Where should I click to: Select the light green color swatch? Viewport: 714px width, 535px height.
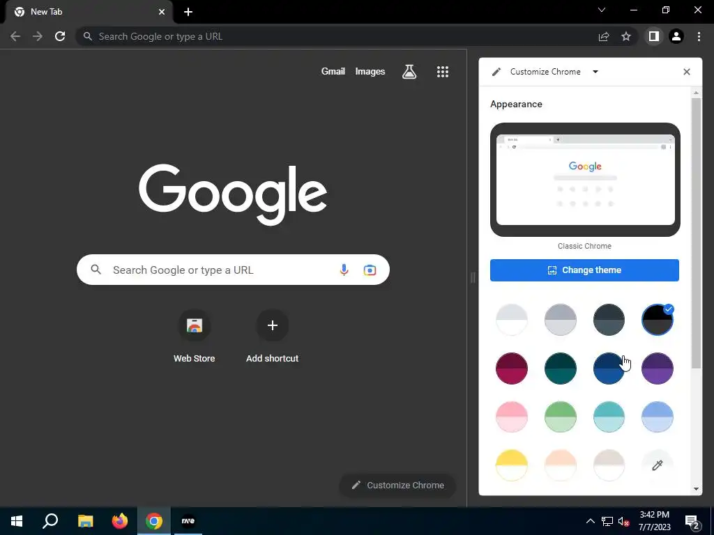[560, 417]
